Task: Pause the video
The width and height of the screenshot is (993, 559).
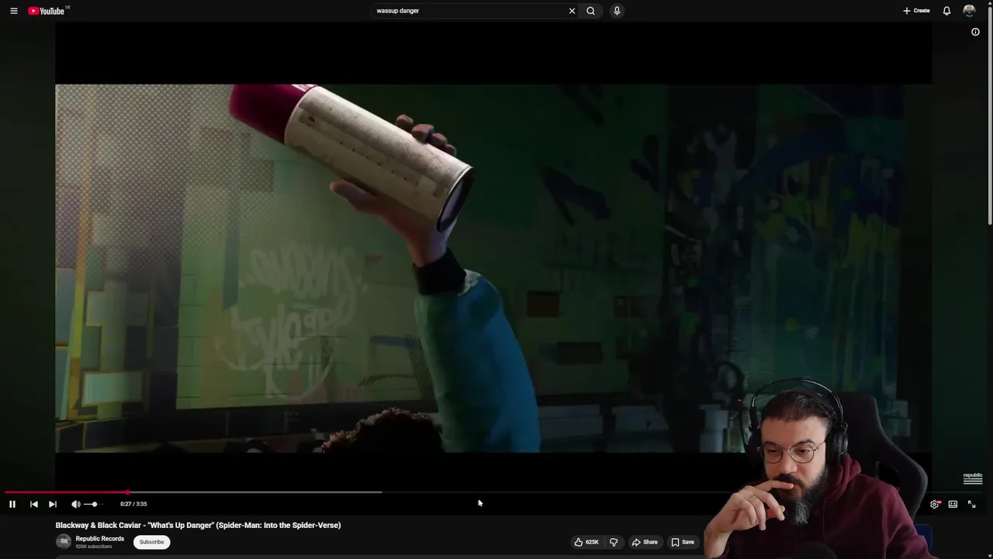Action: [x=12, y=504]
